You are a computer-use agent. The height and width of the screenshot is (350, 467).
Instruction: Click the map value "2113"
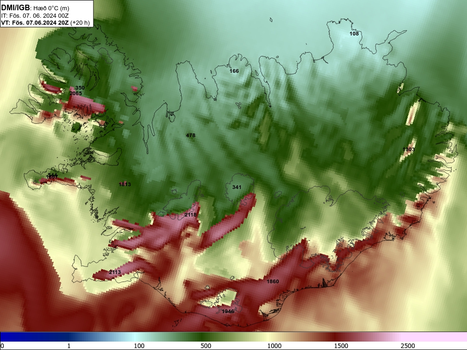point(115,272)
